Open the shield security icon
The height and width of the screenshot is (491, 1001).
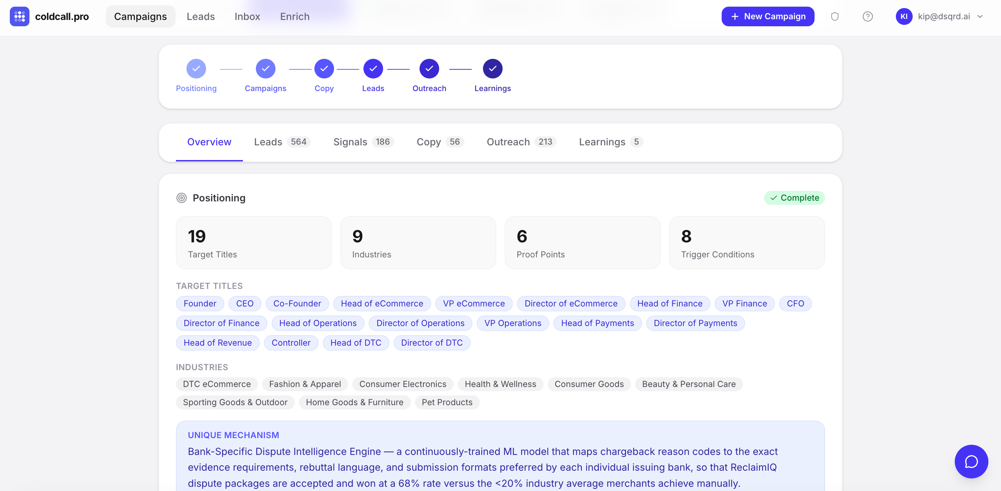point(834,16)
